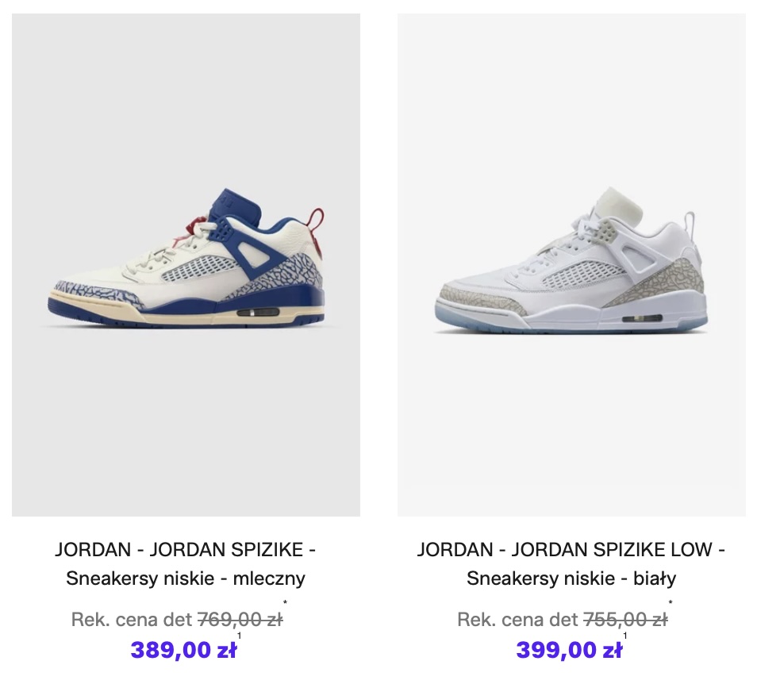
Task: Click the footnote 1 beside 399,00 zł
Action: point(625,636)
